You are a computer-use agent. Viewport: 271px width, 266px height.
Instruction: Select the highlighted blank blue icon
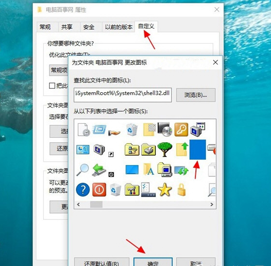(198, 150)
